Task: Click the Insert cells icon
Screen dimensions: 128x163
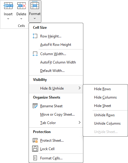Action: [8, 6]
